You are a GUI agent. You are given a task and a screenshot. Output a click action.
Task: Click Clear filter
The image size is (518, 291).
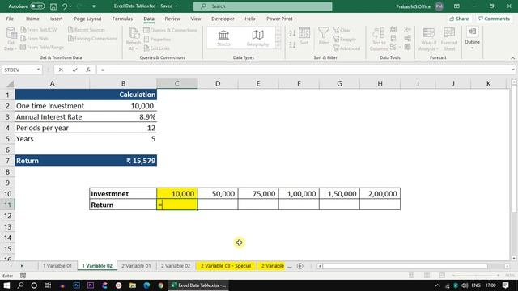click(342, 30)
